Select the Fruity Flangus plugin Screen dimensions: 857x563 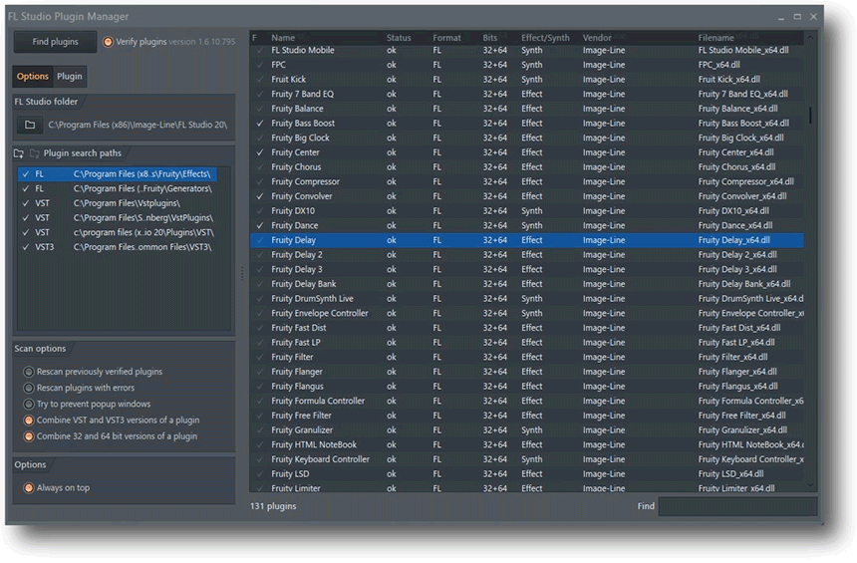[527, 387]
